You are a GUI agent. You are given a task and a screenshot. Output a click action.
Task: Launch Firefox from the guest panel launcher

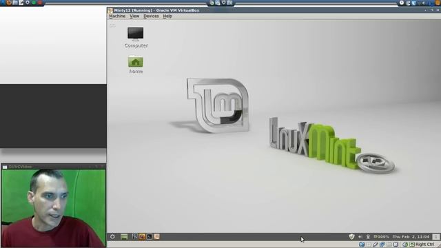[x=143, y=236]
